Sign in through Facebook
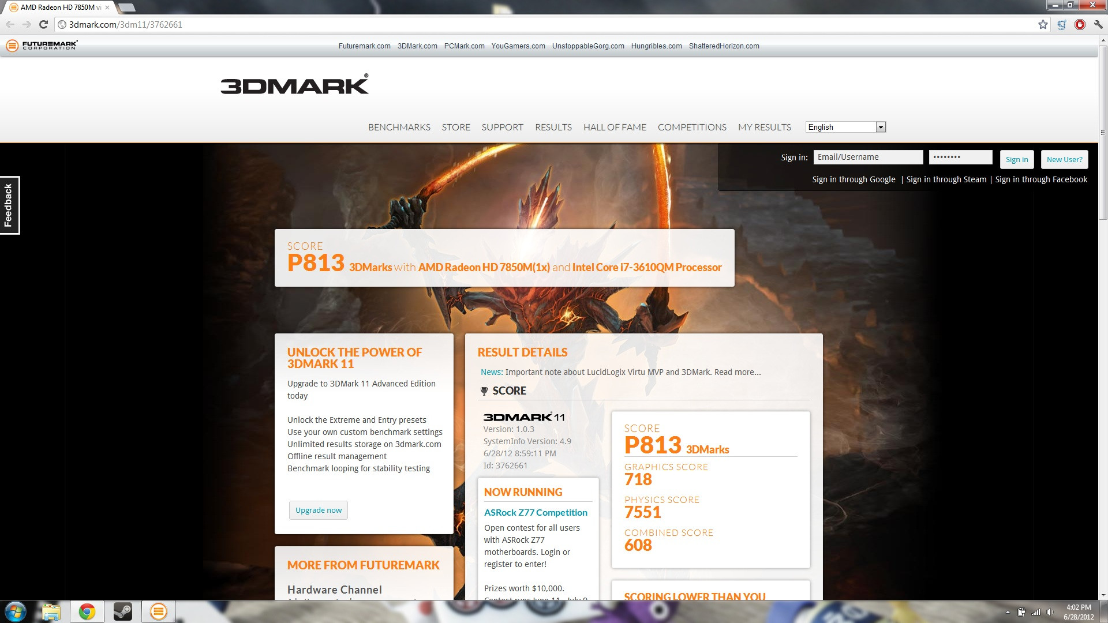 (x=1041, y=179)
